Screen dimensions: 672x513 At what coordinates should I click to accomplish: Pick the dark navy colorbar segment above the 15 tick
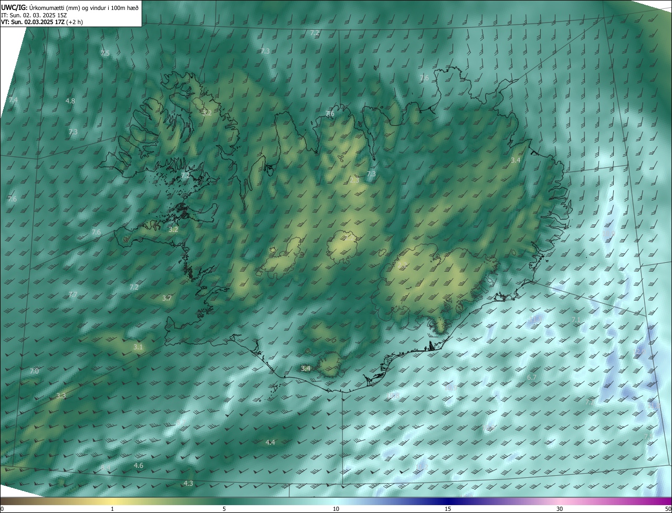pos(448,501)
